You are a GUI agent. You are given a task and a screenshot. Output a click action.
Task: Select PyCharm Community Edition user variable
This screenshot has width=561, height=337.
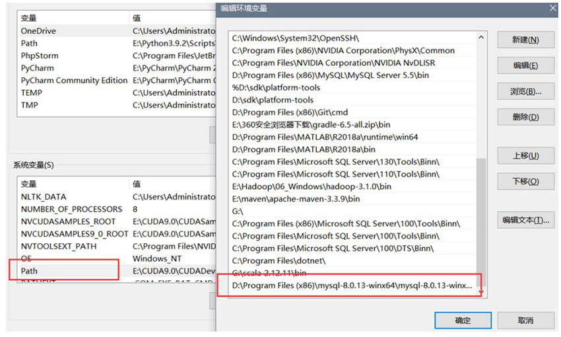point(74,81)
